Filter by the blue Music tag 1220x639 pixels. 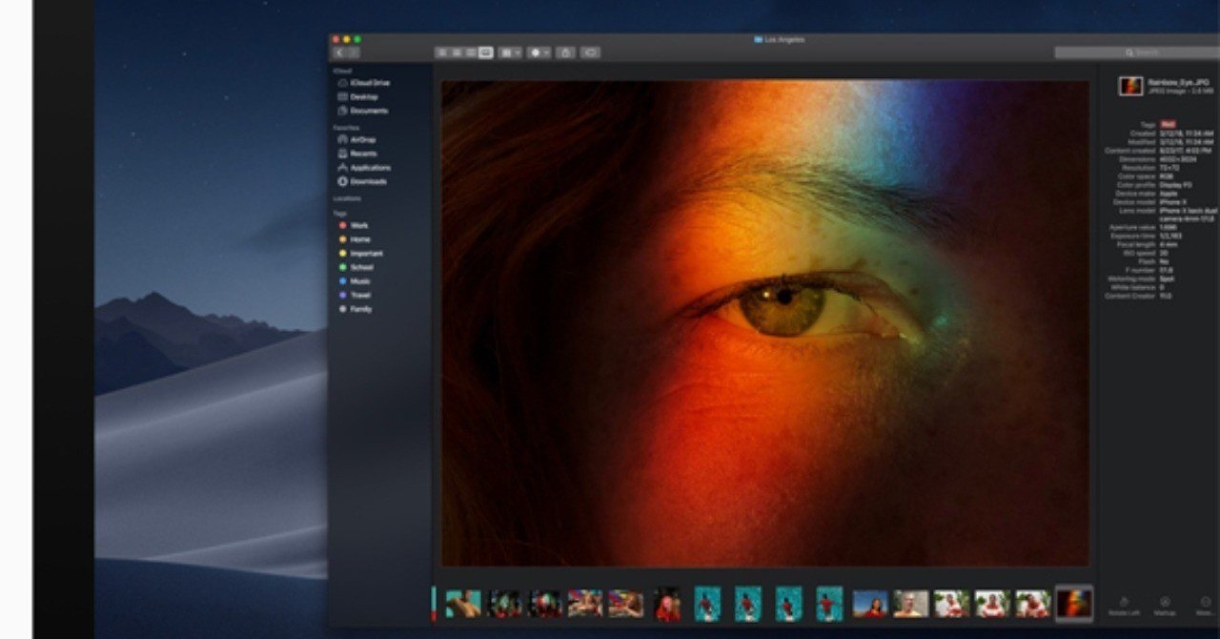[356, 281]
